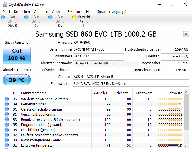Open the Ansicht menu
Image resolution: width=192 pixels, height=152 pixels.
[x=58, y=12]
